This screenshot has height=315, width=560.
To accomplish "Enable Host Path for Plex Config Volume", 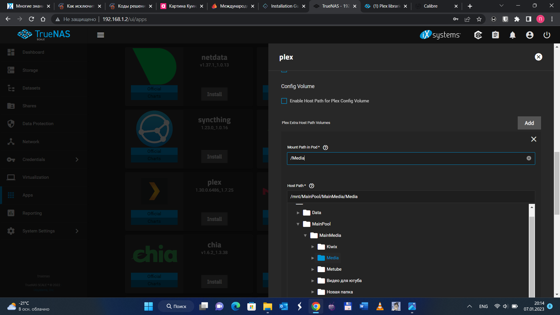I will pos(284,101).
